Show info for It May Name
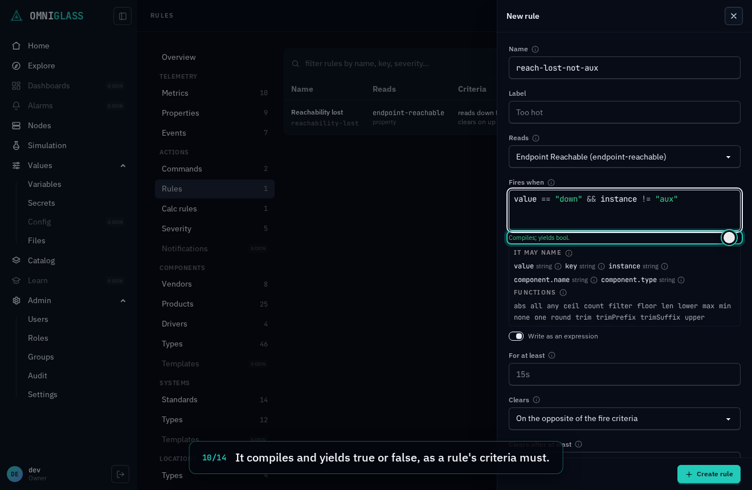752x490 pixels. [x=569, y=253]
